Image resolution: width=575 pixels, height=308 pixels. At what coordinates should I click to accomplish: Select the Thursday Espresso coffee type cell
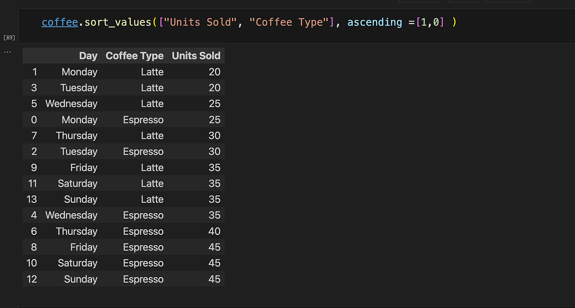pyautogui.click(x=143, y=231)
